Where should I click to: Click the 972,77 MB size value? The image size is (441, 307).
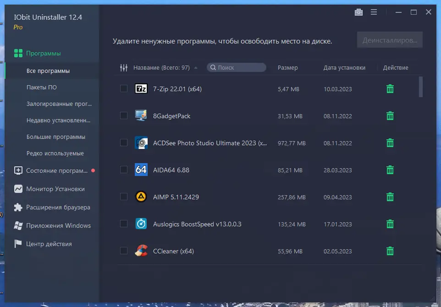tap(292, 143)
